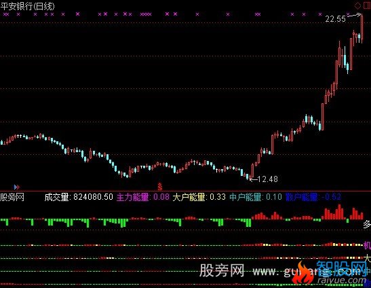Click the purple 机 row label on the right
The image size is (371, 288).
point(367,245)
